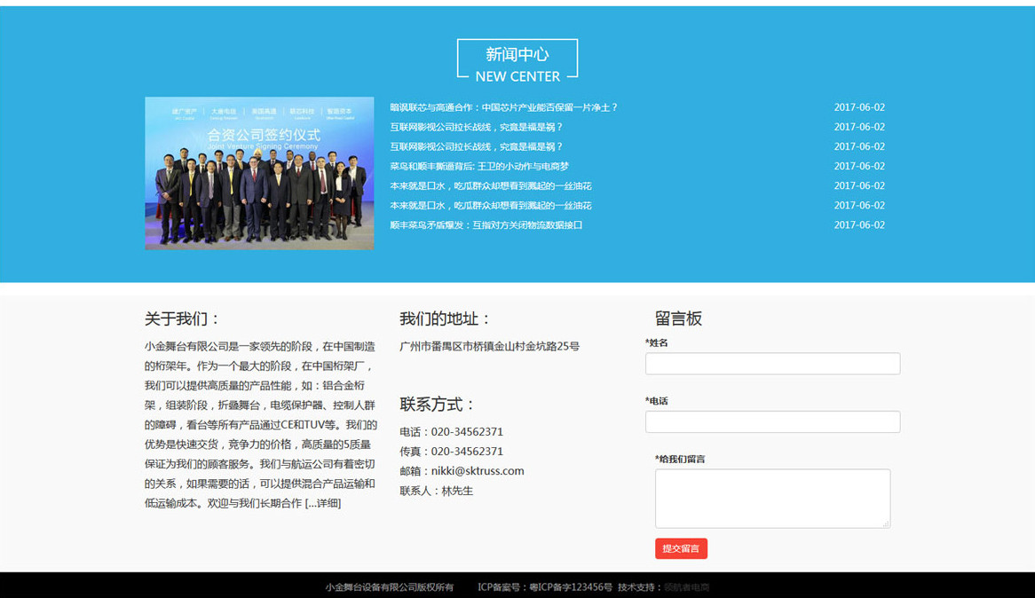Open the first 互联网影视公司拉长战线 headline

pyautogui.click(x=477, y=127)
